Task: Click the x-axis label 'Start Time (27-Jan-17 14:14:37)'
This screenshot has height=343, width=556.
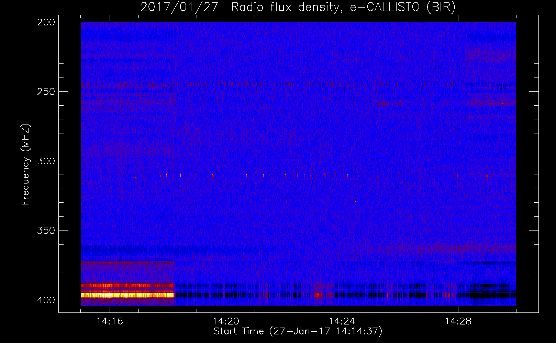Action: pyautogui.click(x=298, y=331)
